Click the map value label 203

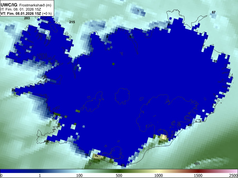27,18
